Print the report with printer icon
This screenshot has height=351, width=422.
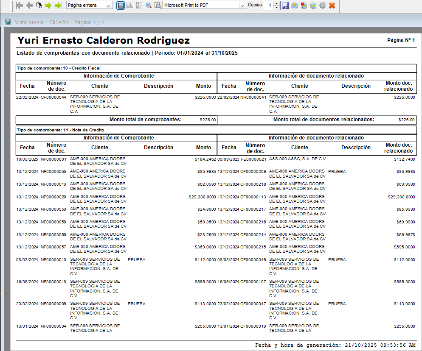coord(313,6)
